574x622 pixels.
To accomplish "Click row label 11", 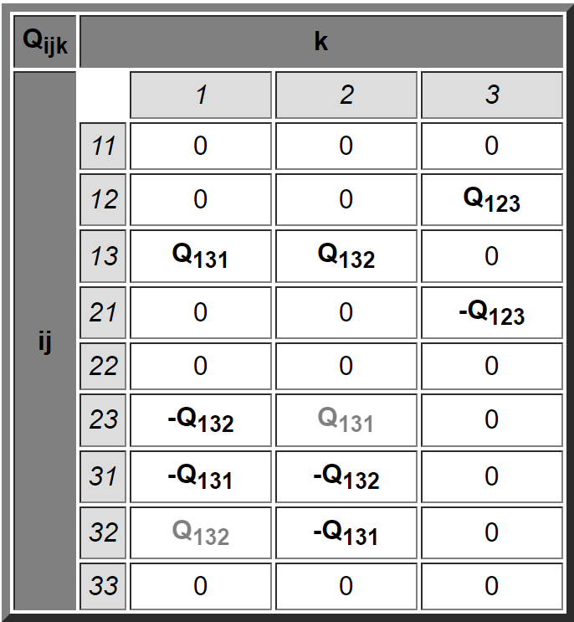I will (103, 146).
